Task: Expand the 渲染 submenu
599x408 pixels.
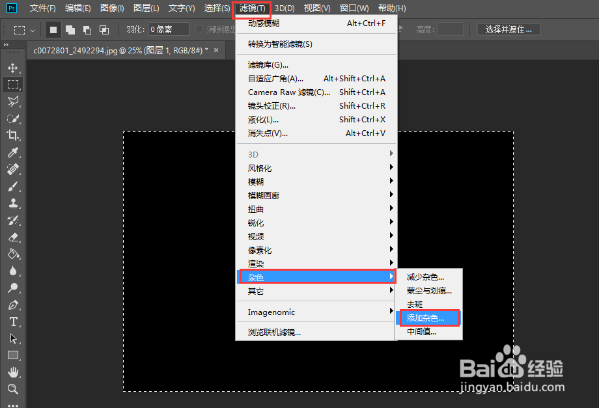Action: (x=316, y=264)
